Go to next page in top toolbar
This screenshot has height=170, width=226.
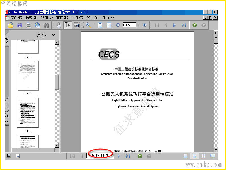coord(175,25)
